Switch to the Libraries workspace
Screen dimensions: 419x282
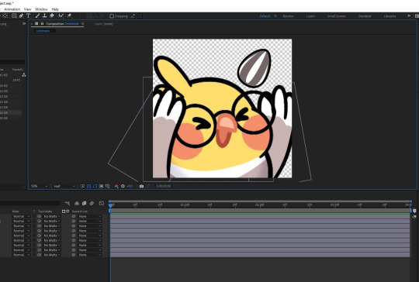[390, 16]
